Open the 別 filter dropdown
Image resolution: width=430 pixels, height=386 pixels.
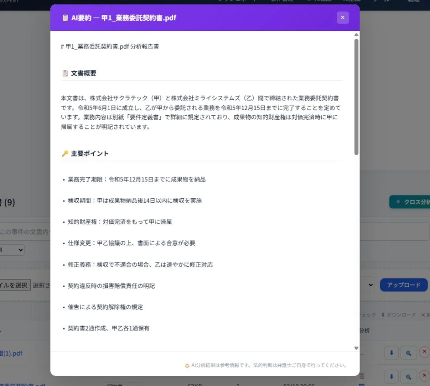point(12,250)
